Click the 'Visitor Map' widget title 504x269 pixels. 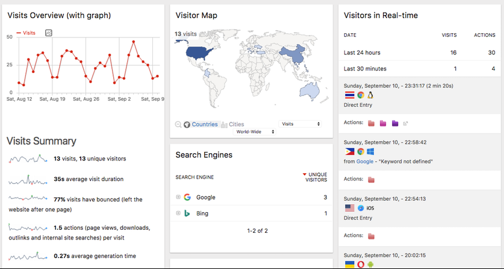(196, 15)
